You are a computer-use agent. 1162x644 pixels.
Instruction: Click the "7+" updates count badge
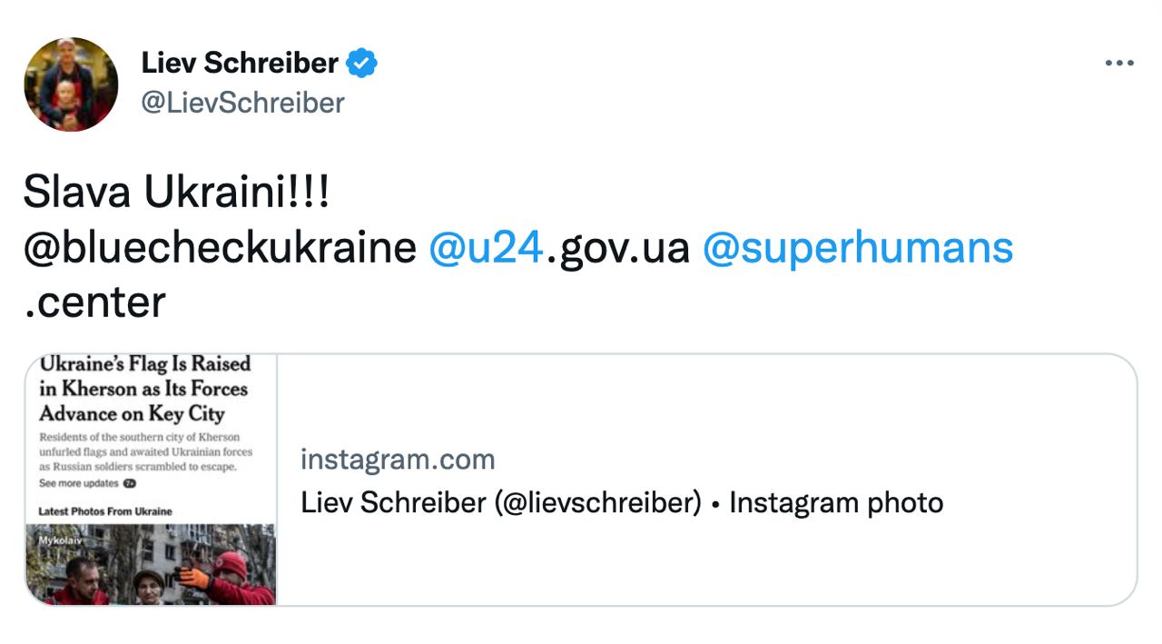(x=130, y=483)
